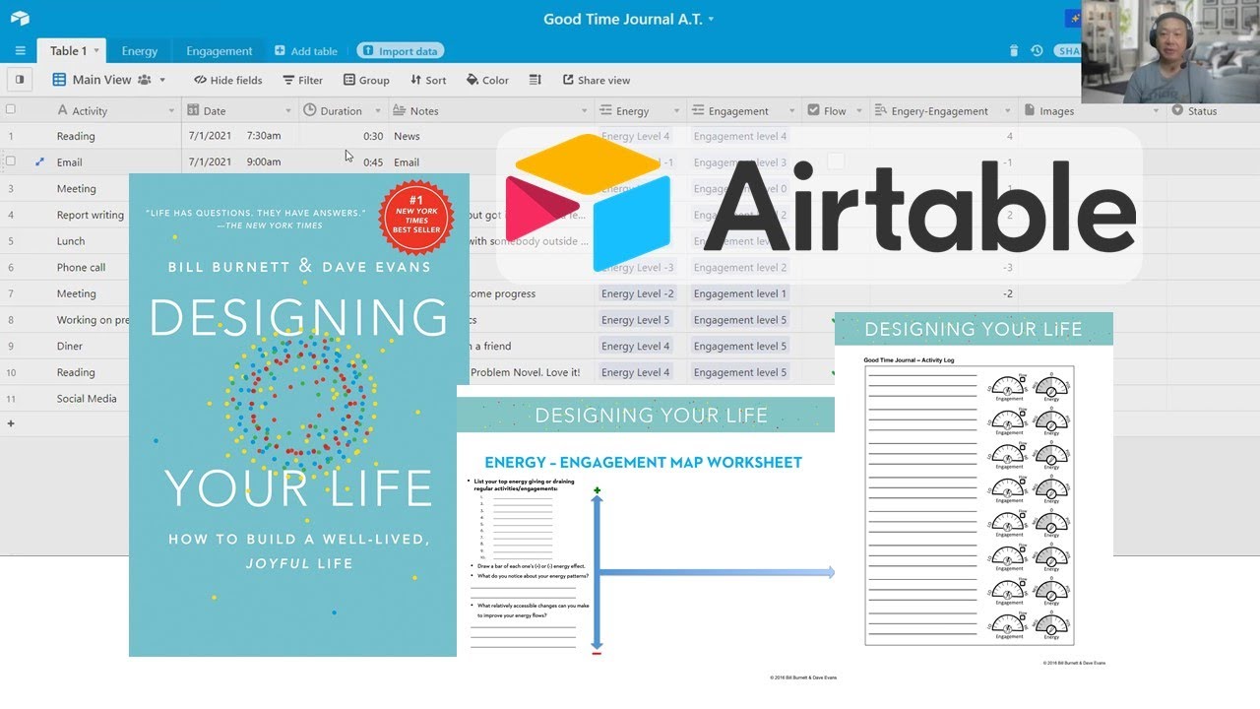Click the Good Time Journal Activity Log sheet
1260x709 pixels.
(x=974, y=490)
